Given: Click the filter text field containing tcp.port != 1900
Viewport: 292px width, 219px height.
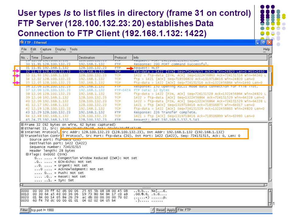Looking at the screenshot, I should click(x=90, y=210).
